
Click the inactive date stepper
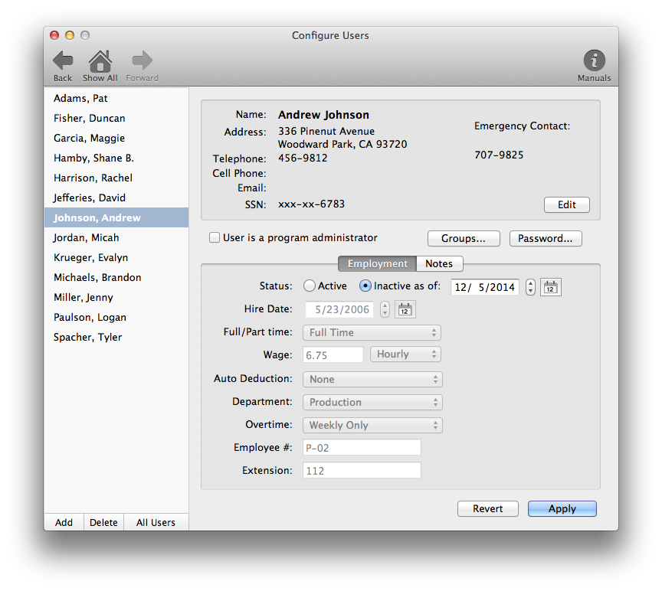pos(530,287)
